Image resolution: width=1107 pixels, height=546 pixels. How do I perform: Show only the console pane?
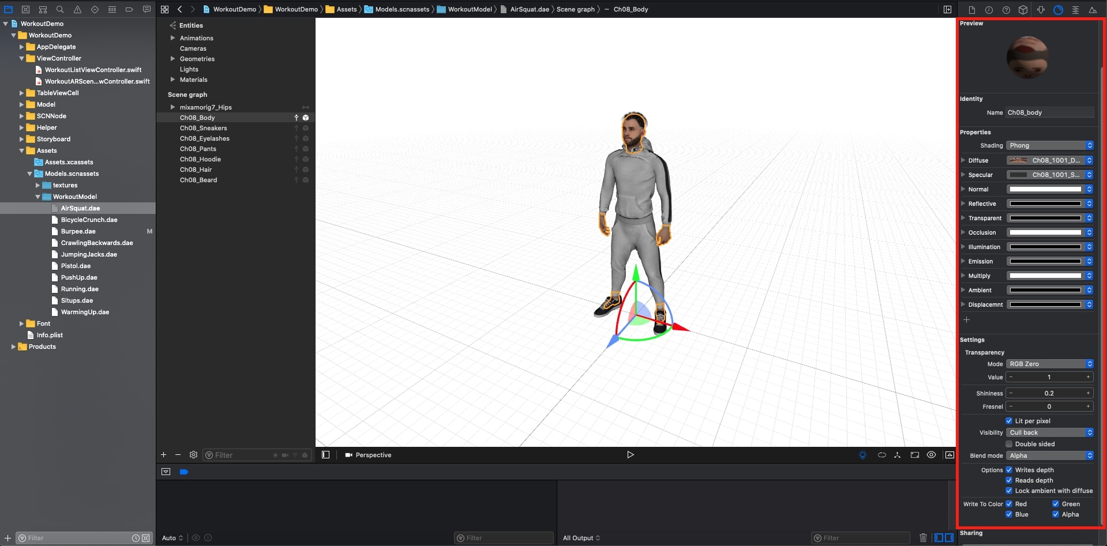pyautogui.click(x=949, y=538)
